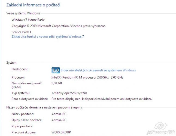Click the 1,0 Windows Experience Index badge

(56, 70)
